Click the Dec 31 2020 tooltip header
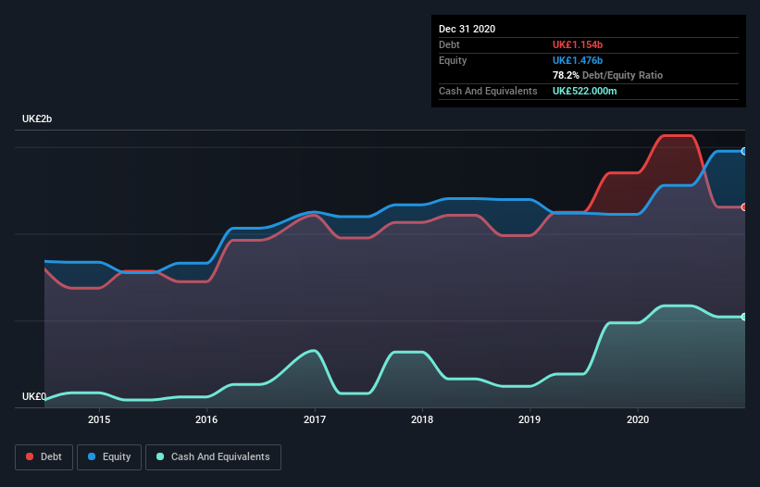 pos(467,29)
